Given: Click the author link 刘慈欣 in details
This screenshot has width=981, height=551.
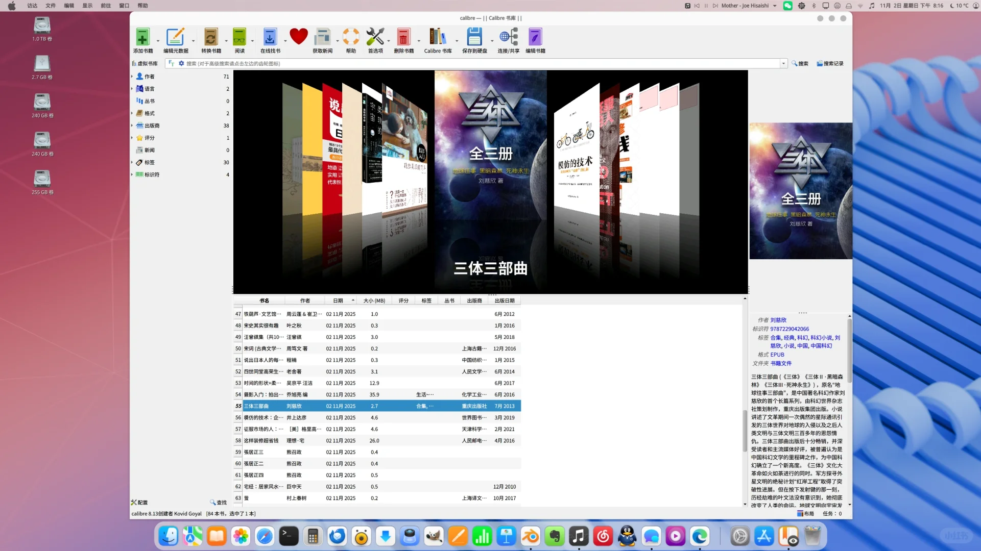Looking at the screenshot, I should pyautogui.click(x=778, y=320).
